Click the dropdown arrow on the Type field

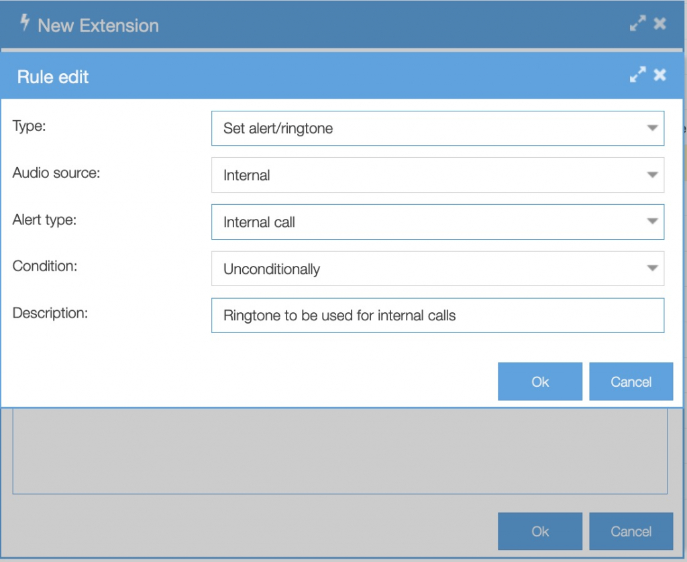pos(653,128)
